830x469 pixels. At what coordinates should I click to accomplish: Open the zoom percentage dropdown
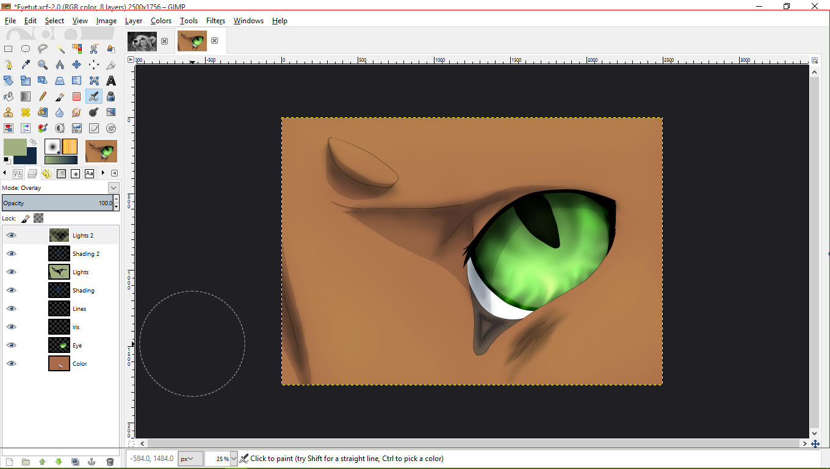(x=234, y=459)
